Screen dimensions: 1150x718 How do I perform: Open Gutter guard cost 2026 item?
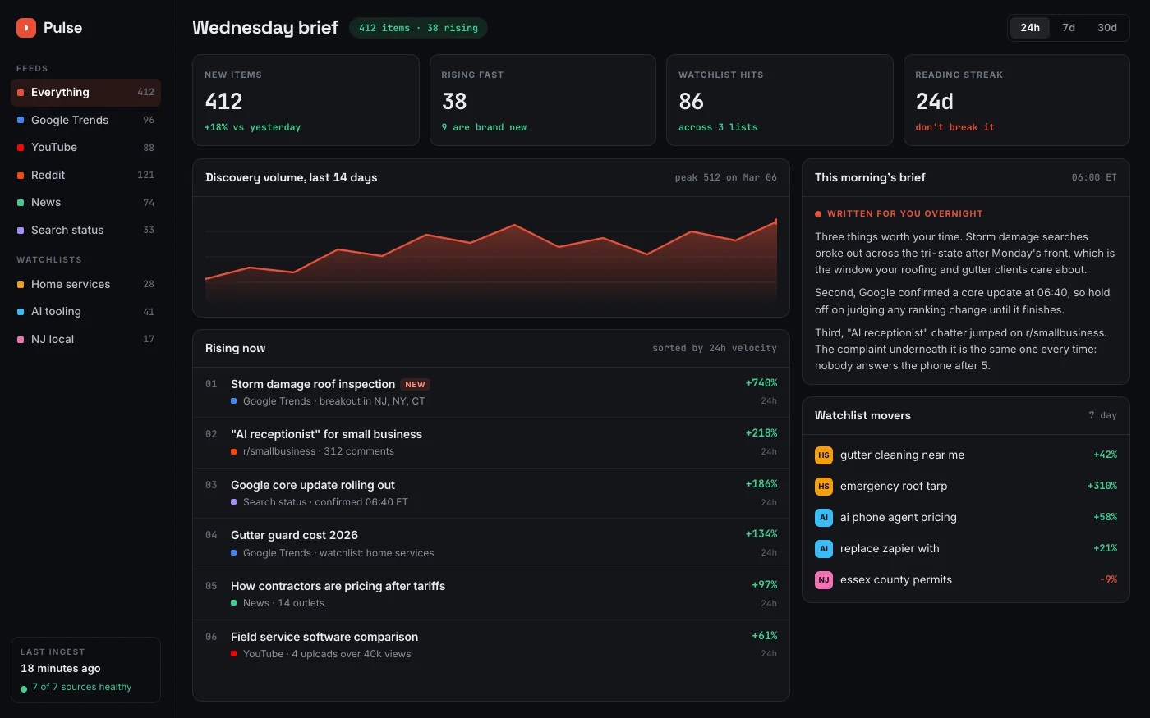491,544
